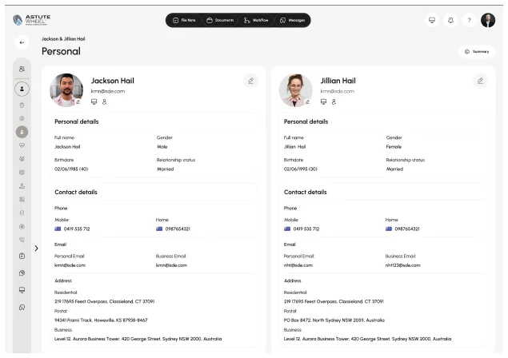
Task: Open the clipboard icon in the sidebar
Action: pos(22,256)
